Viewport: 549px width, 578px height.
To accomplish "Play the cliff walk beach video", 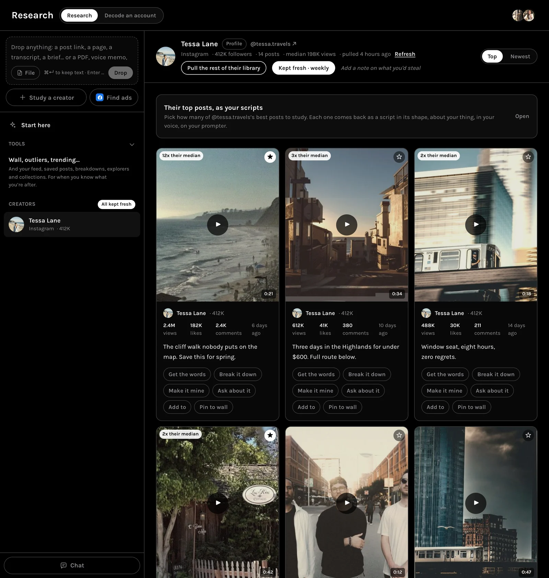I will point(218,224).
